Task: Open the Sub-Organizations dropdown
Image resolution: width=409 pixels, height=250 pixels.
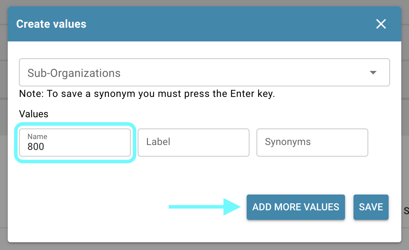Action: coord(204,72)
